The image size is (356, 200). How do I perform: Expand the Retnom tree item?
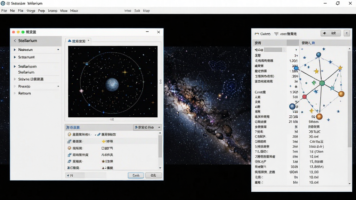click(15, 93)
